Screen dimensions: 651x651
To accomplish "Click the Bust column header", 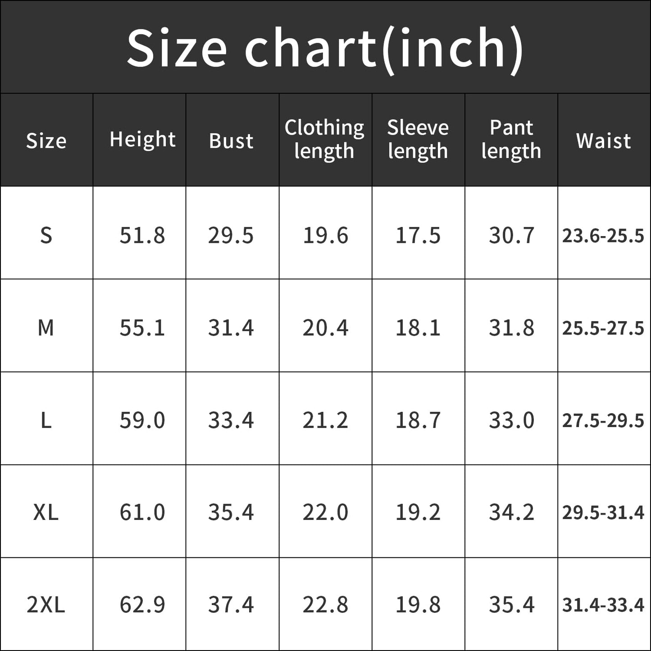I will [232, 141].
